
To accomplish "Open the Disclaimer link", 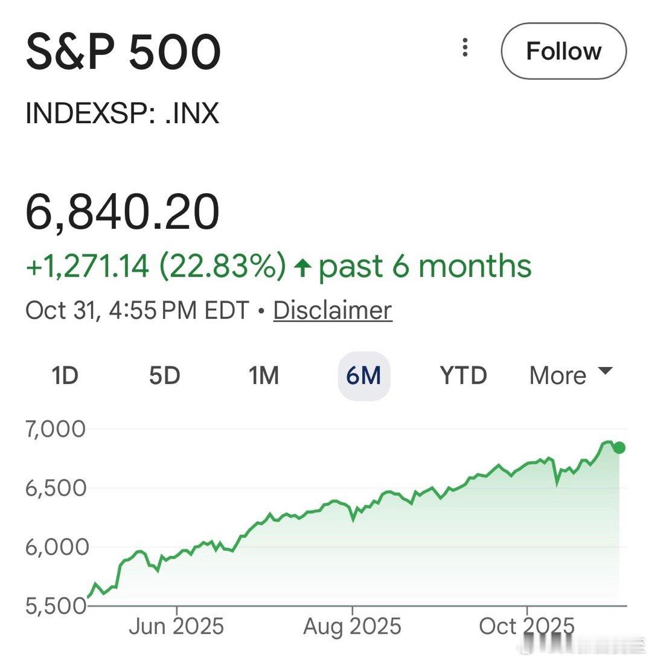I will tap(333, 310).
